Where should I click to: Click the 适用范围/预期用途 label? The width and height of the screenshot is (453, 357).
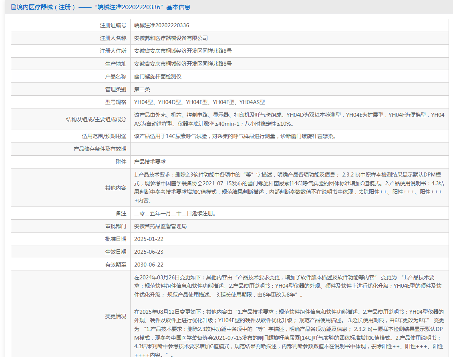104,136
